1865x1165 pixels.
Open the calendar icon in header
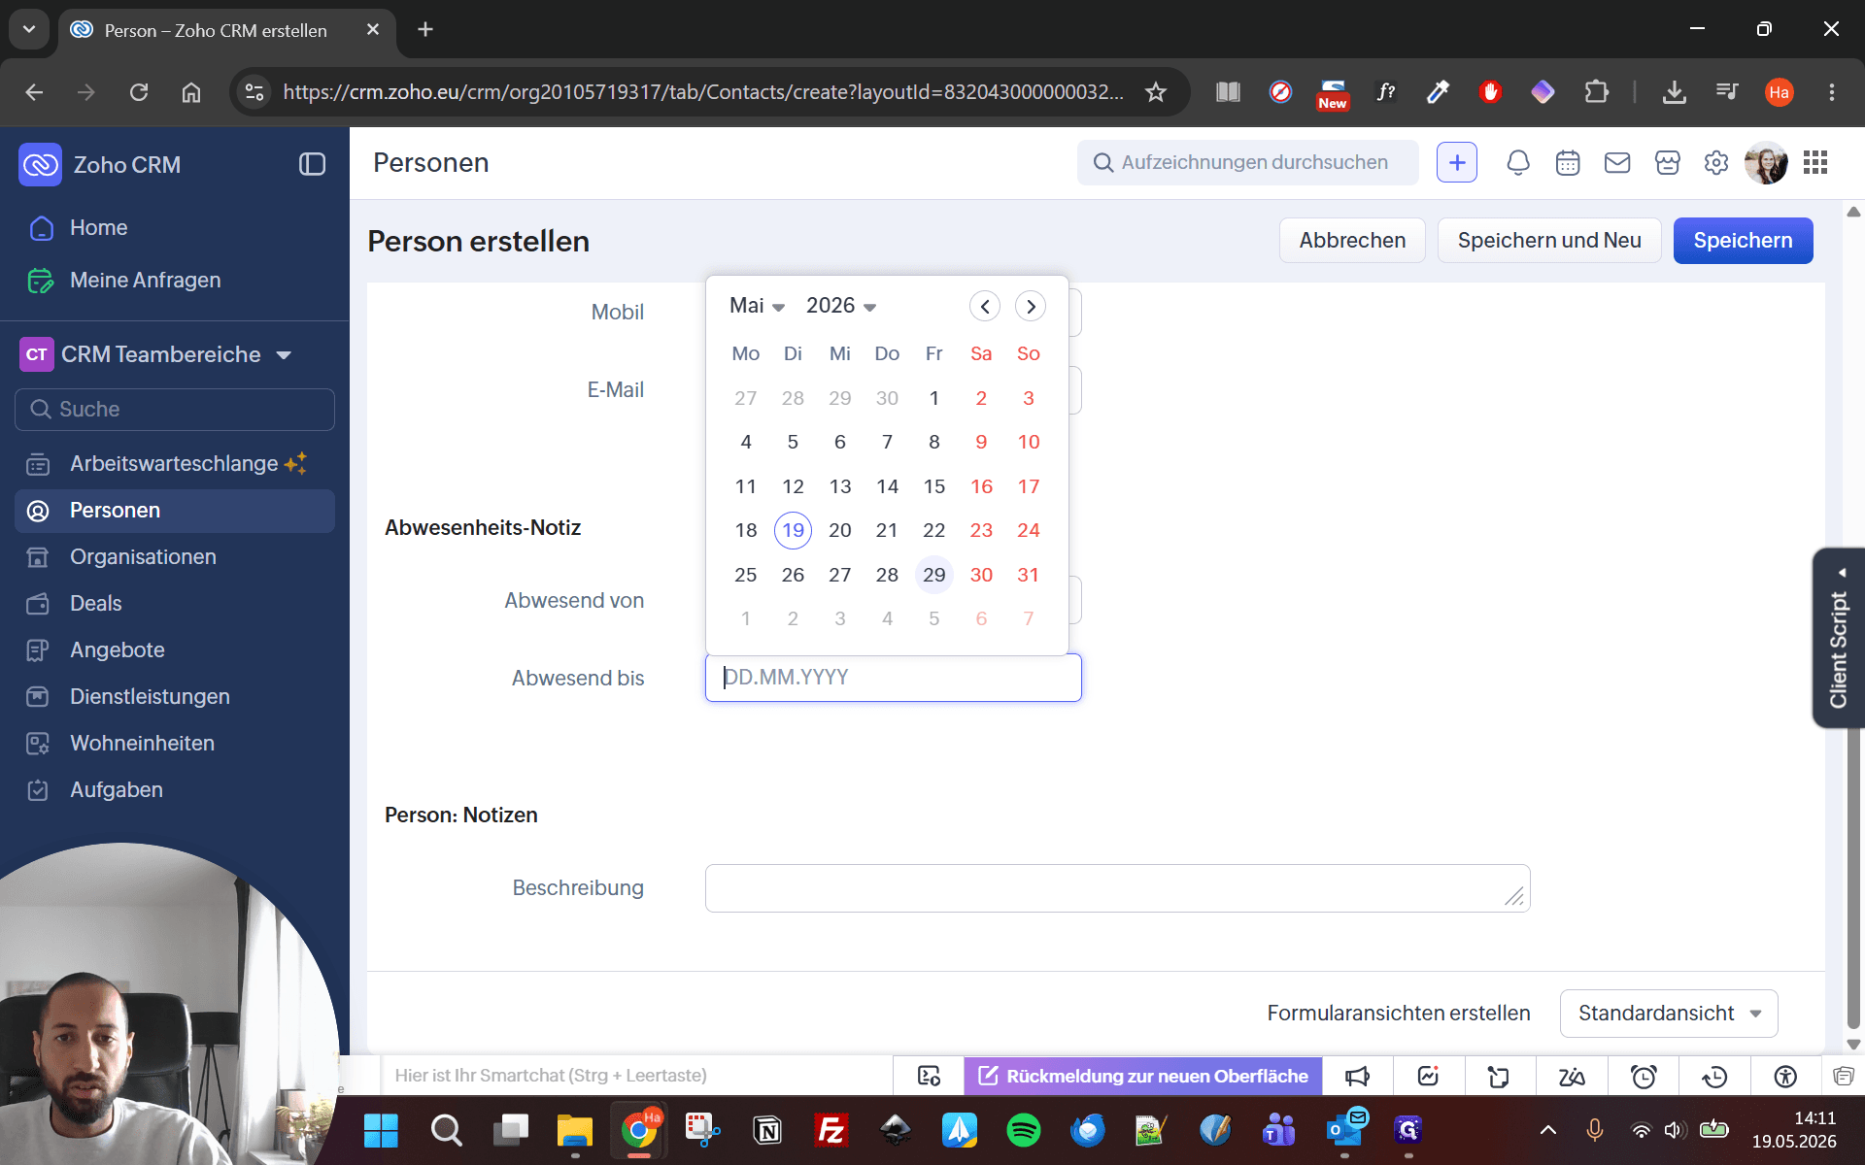point(1568,163)
